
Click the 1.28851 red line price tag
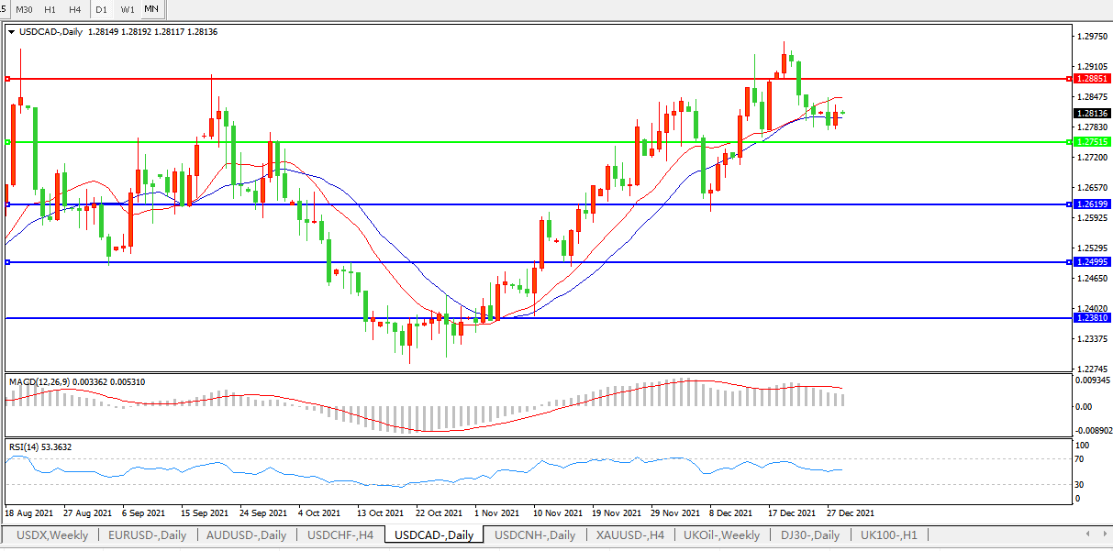point(1092,79)
